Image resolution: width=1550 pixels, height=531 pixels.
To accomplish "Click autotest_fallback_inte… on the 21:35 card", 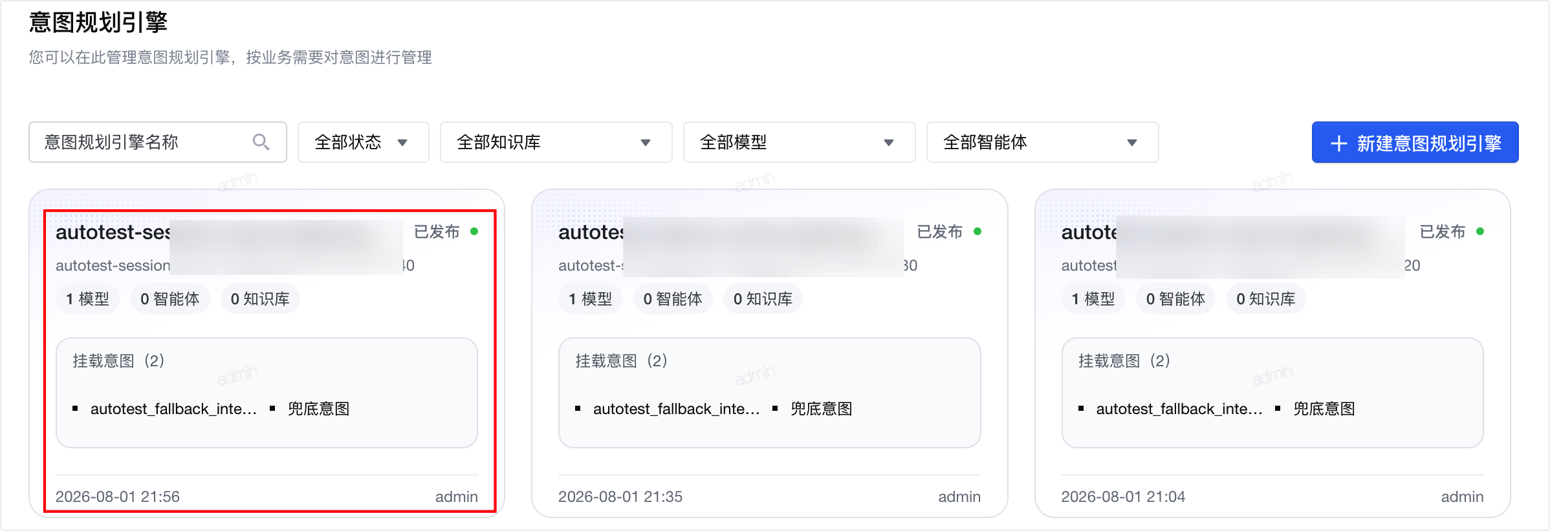I will (676, 409).
